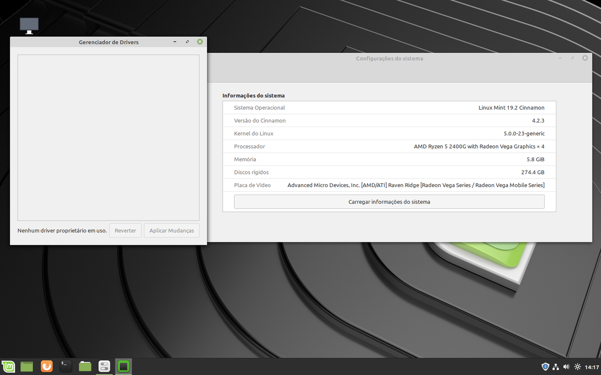Screen dimensions: 601x375
Task: Click Carregar informações do sistema button
Action: (x=389, y=202)
